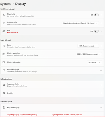The image size is (105, 117).
Task: Open the Colour profile dropdown
Action: click(80, 23)
